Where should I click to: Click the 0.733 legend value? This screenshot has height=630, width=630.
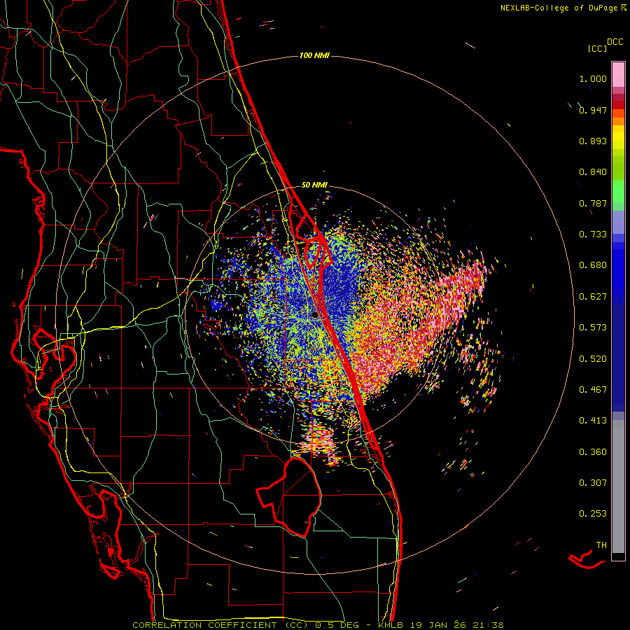(593, 234)
